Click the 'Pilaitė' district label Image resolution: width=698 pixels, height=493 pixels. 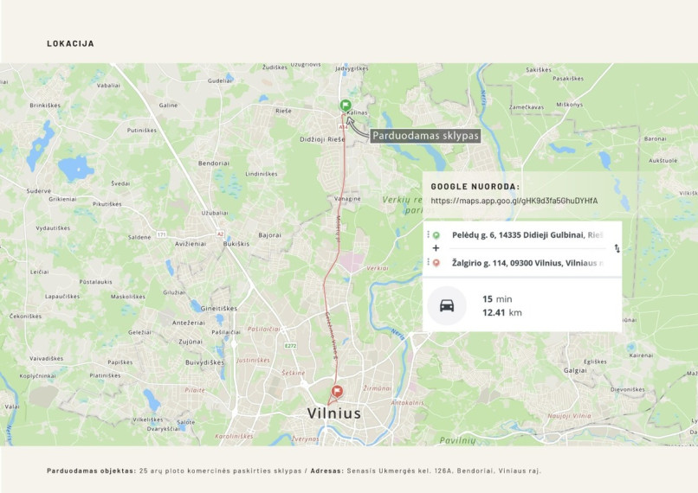tap(195, 390)
